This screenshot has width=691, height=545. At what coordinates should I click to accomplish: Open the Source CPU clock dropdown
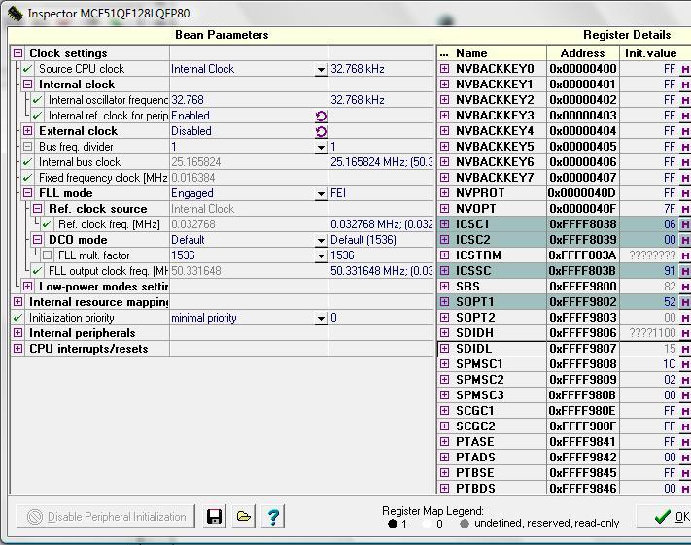coord(322,70)
